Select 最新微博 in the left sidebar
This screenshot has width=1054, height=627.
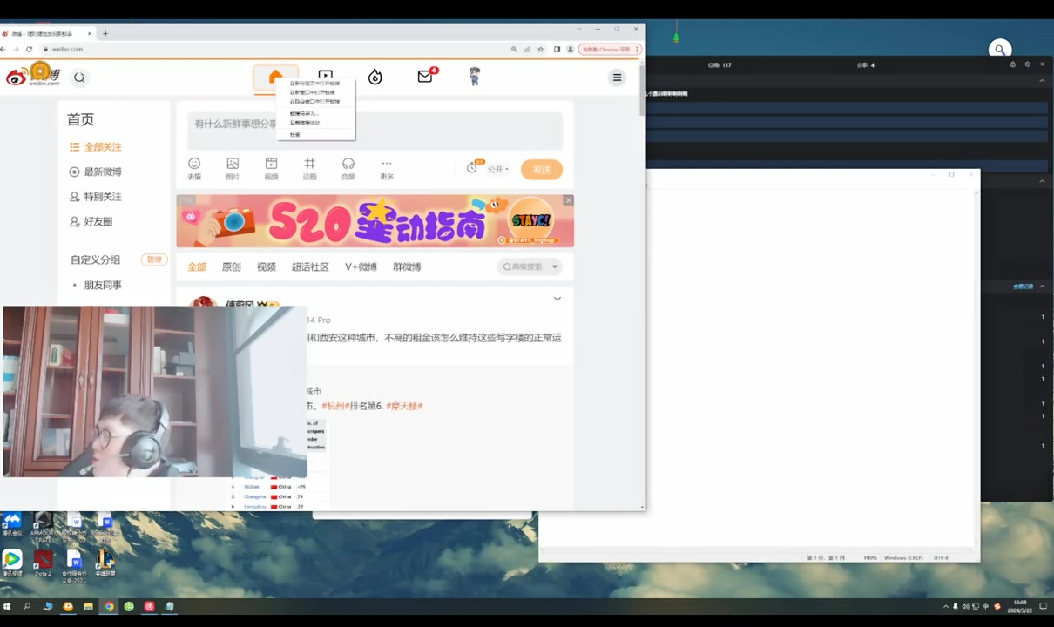(96, 172)
